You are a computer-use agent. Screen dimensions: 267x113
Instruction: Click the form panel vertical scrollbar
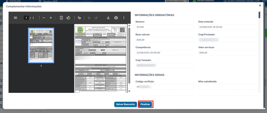click(259, 15)
